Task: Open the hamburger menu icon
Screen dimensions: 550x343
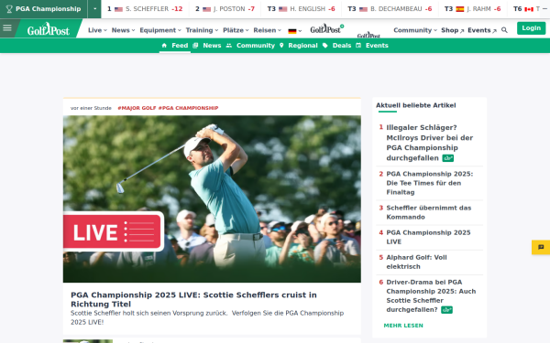Action: [7, 28]
